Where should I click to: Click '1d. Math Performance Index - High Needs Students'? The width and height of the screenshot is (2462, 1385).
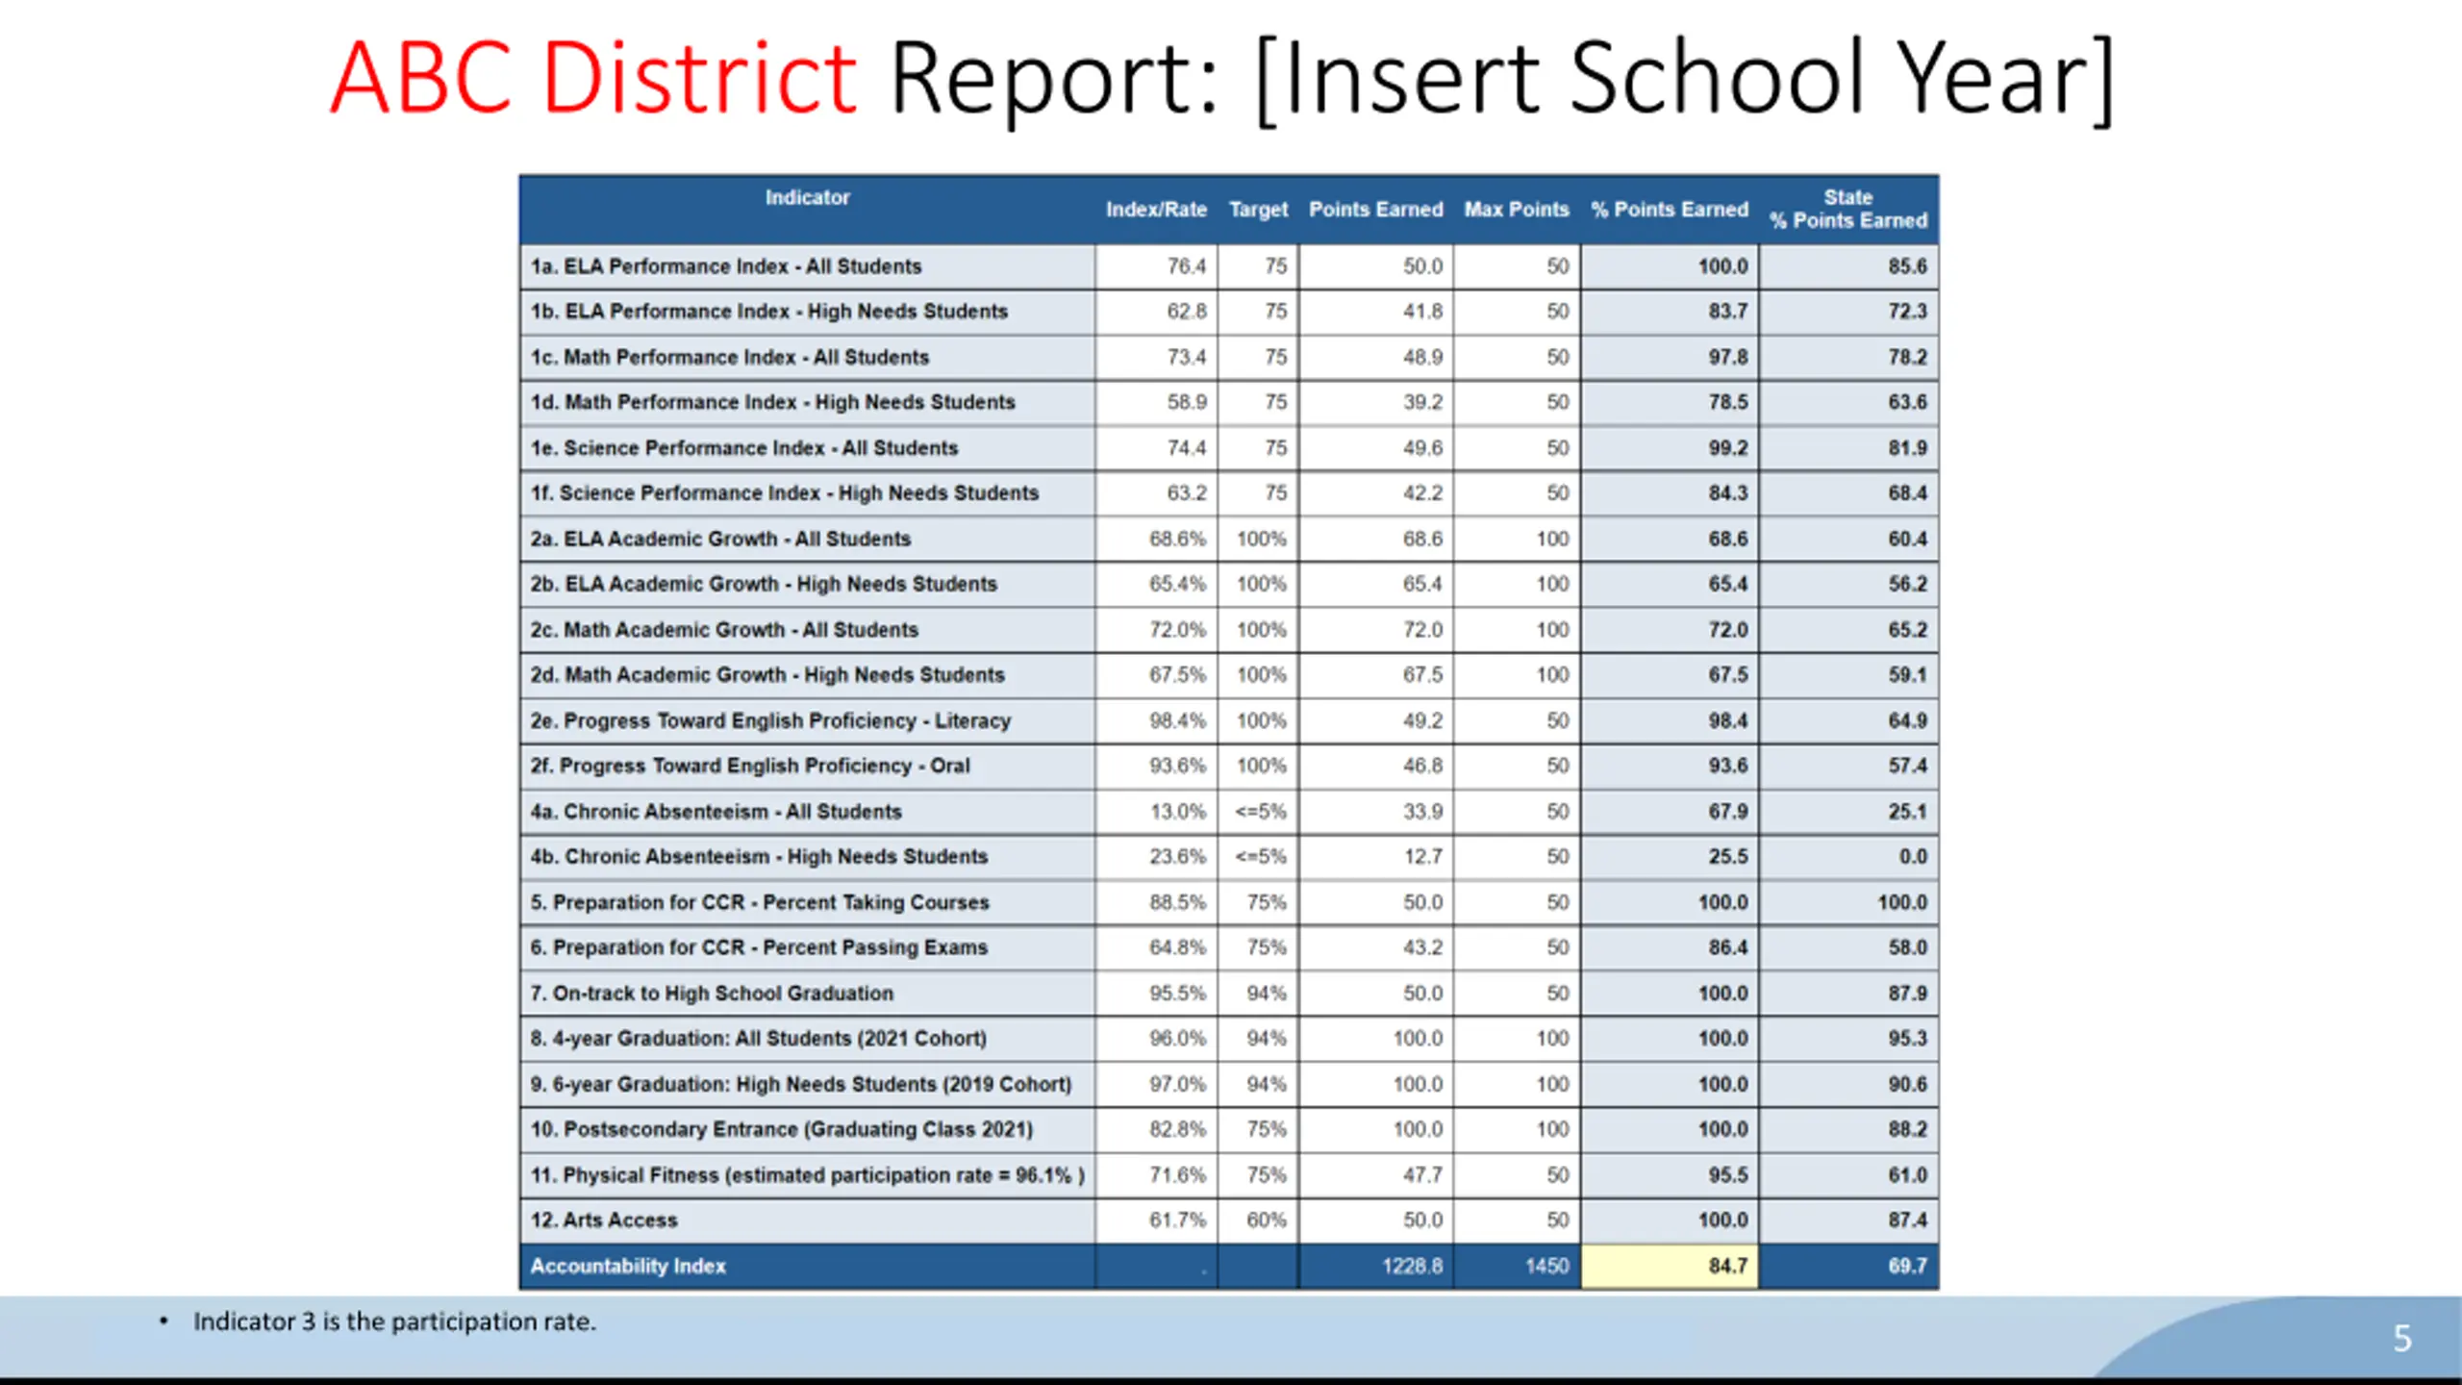point(772,402)
